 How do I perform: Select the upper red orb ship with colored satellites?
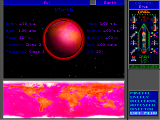point(154,35)
